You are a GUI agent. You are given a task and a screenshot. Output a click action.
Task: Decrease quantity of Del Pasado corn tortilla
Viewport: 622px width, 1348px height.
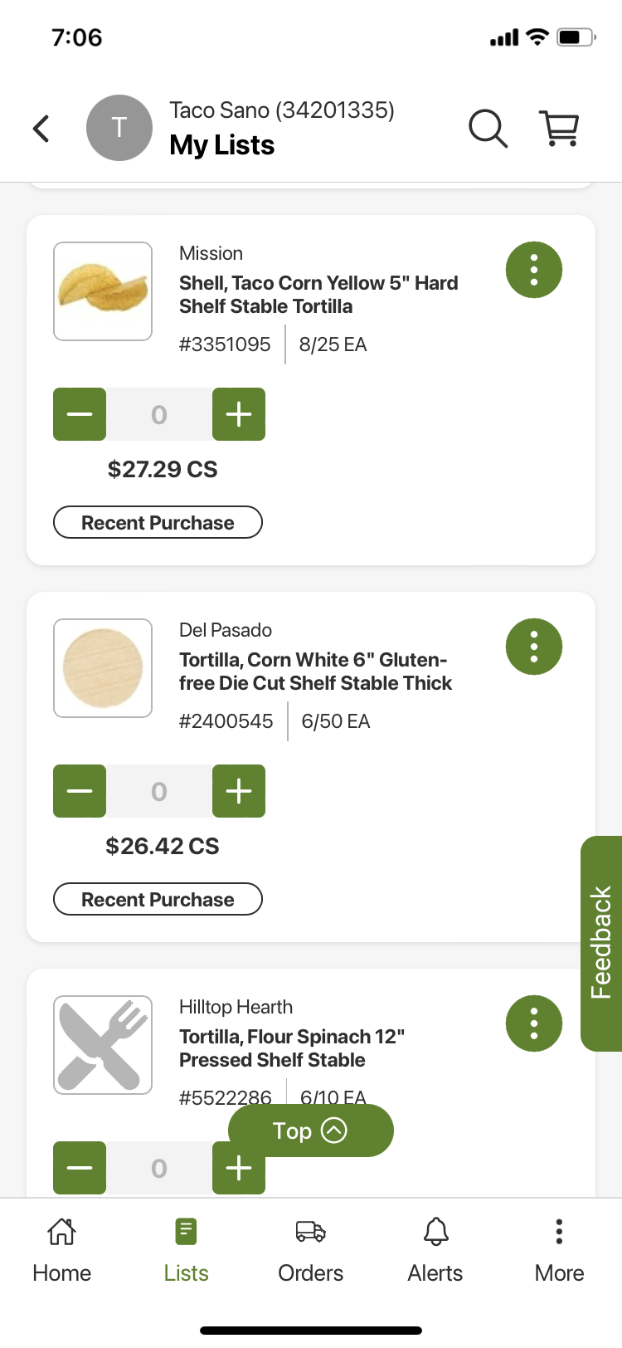(x=80, y=791)
